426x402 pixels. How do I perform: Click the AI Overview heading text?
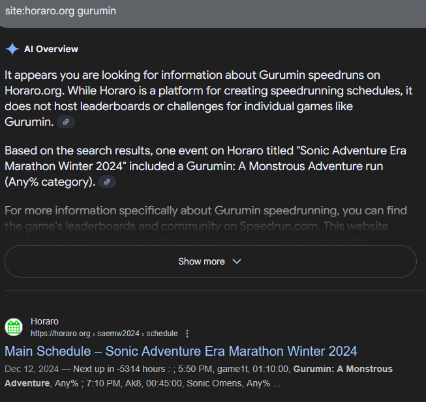click(x=51, y=49)
